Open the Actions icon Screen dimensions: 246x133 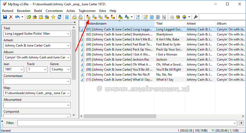[x=120, y=17]
